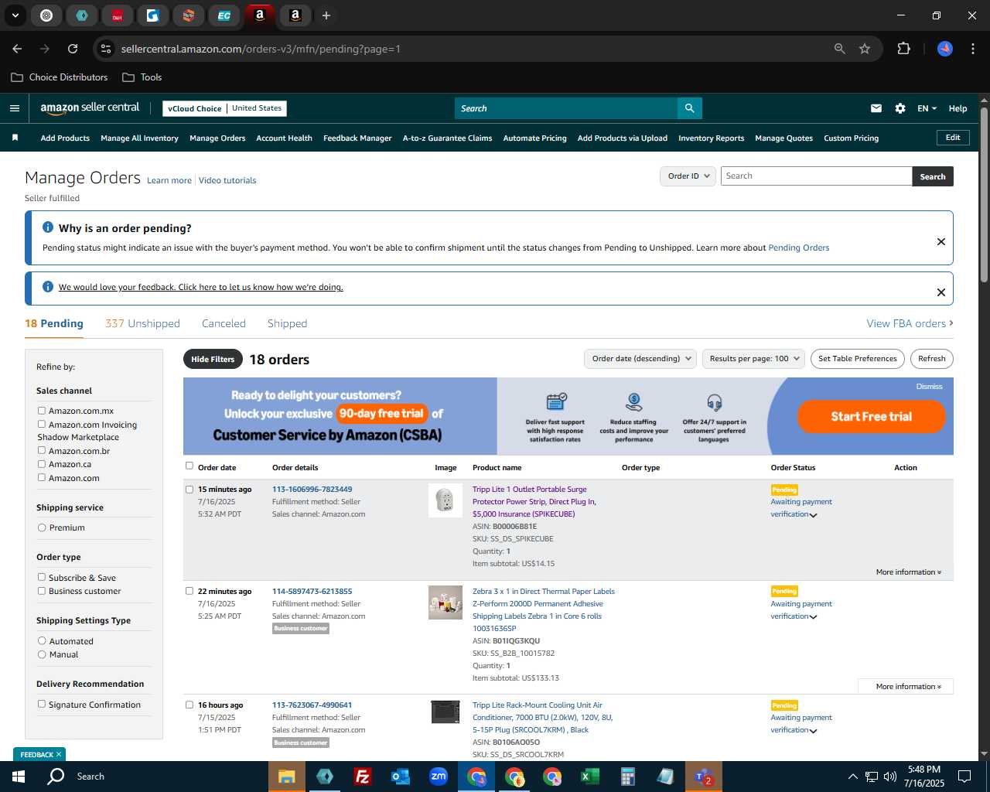This screenshot has width=990, height=792.
Task: Click the bookmark icon in navigation bar
Action: (x=15, y=138)
